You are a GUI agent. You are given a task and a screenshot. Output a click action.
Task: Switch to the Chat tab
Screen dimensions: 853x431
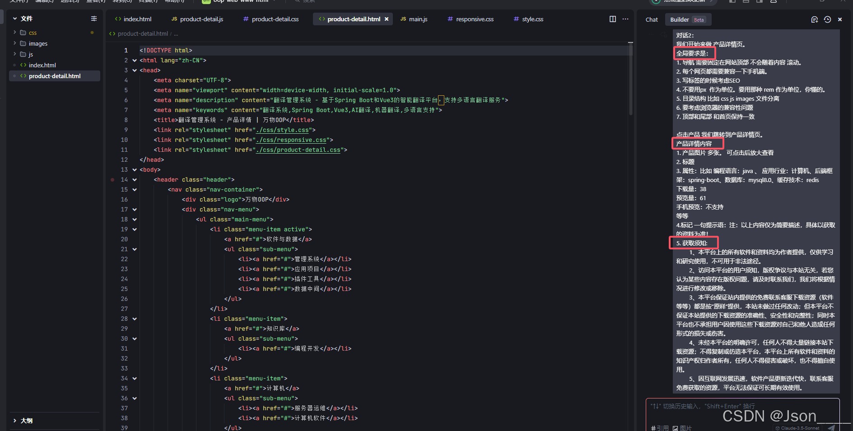652,19
